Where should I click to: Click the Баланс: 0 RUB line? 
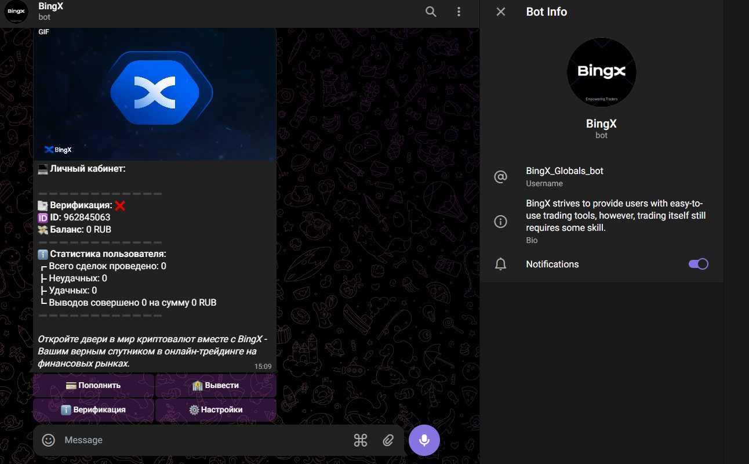click(74, 230)
